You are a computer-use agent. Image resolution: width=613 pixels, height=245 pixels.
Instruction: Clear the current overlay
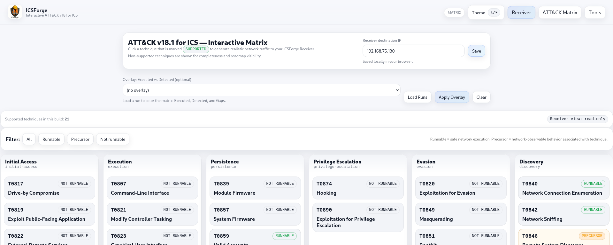coord(481,97)
